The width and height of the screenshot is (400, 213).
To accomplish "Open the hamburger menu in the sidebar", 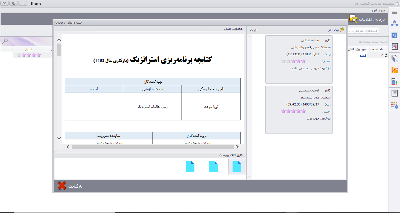I will 394,12.
